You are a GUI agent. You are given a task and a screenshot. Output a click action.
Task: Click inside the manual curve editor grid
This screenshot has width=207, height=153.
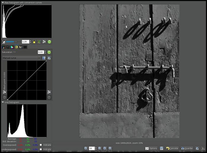pos(27,80)
